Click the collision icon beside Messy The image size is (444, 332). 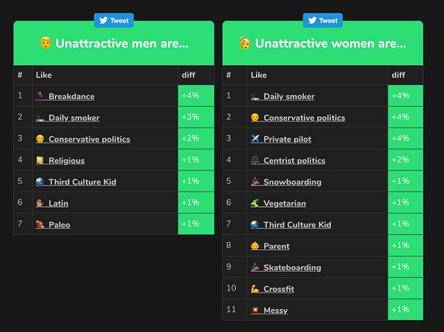[x=255, y=311]
